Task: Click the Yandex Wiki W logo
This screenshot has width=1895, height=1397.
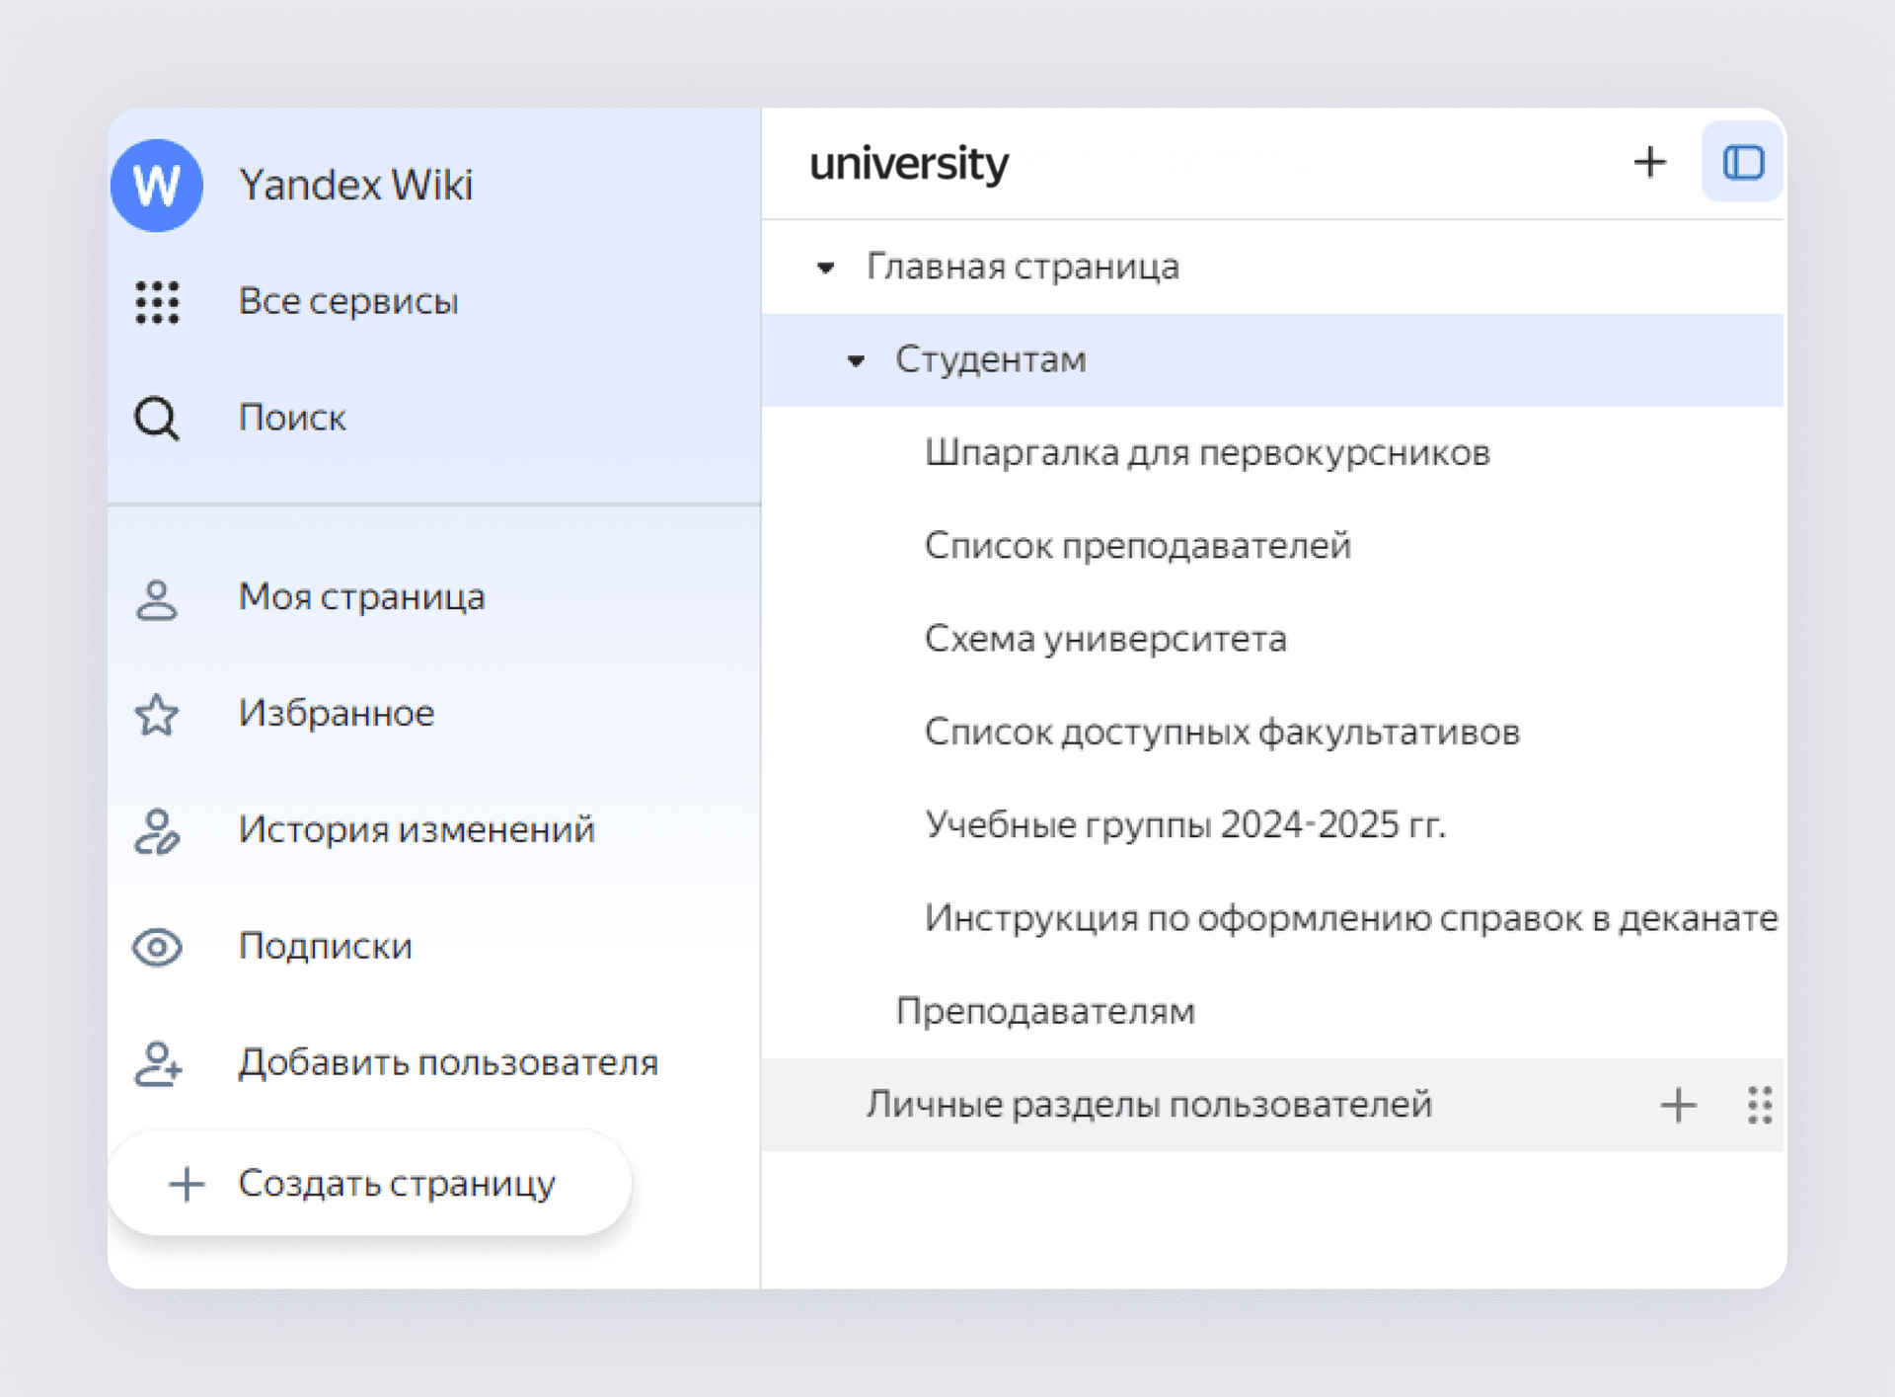Action: pyautogui.click(x=157, y=185)
